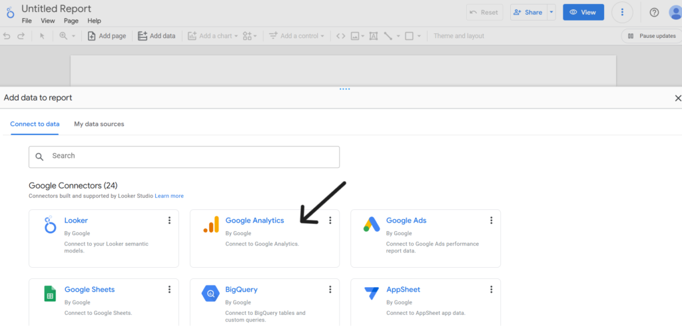
Task: Click the connector Search field
Action: [184, 157]
